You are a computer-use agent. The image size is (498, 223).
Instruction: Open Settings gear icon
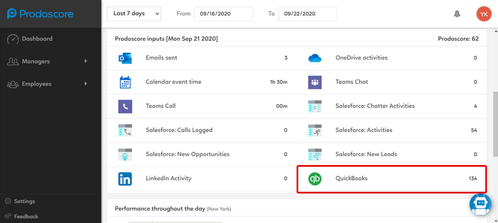point(8,201)
